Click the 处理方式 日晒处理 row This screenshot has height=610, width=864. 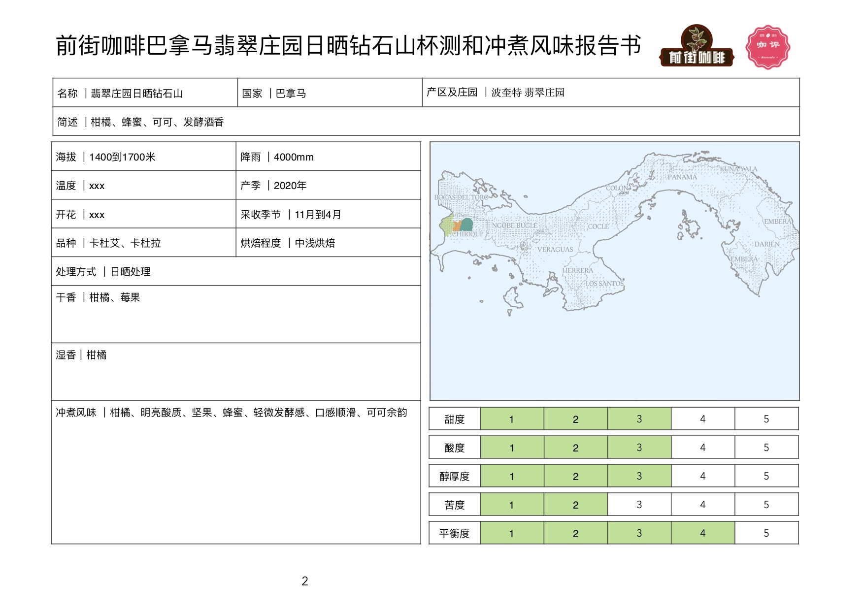tap(236, 271)
